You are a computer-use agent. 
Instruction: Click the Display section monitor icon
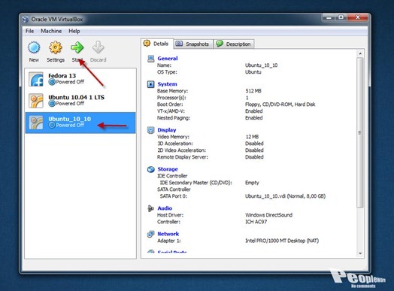151,130
